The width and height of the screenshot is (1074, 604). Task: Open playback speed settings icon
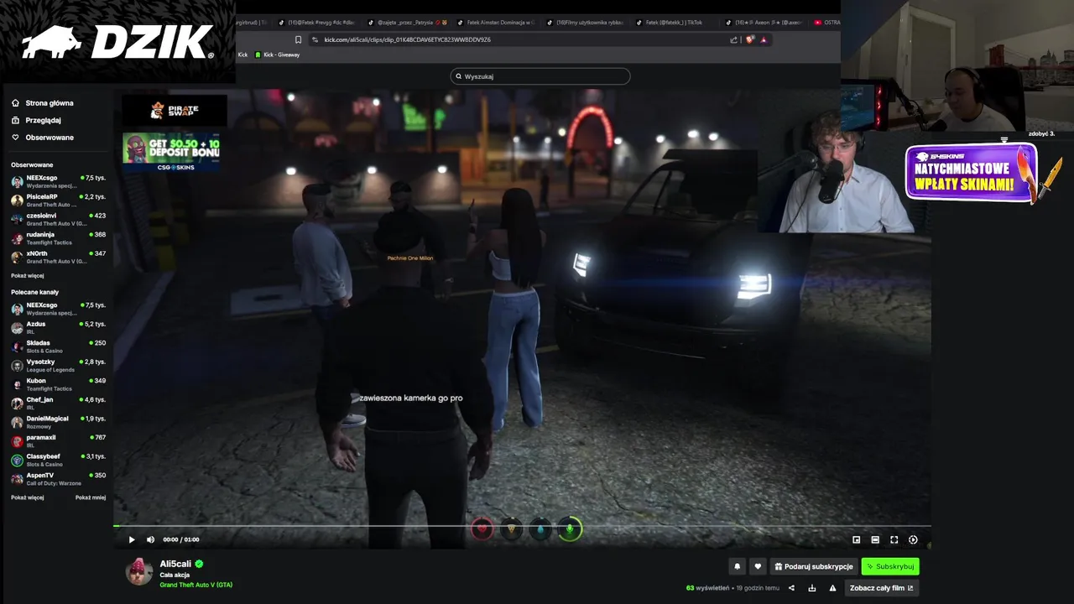(914, 539)
